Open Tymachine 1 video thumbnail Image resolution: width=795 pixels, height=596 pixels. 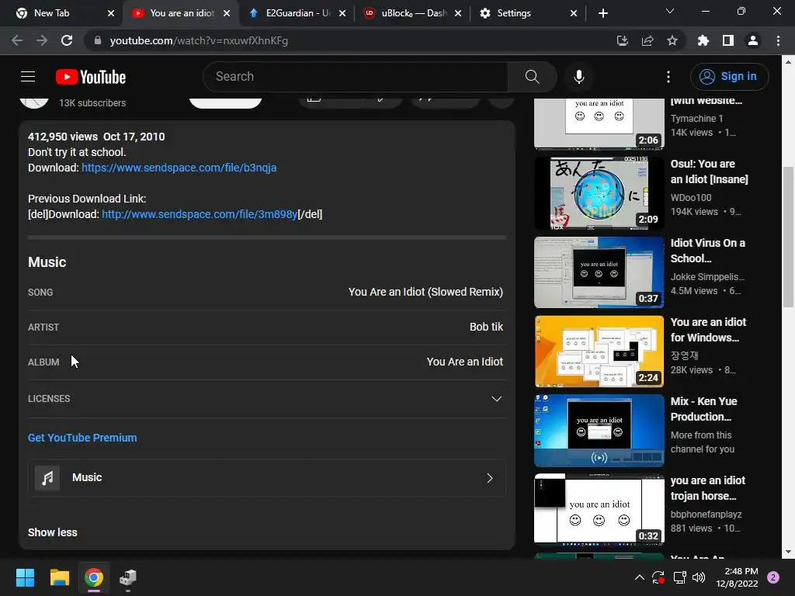(599, 123)
